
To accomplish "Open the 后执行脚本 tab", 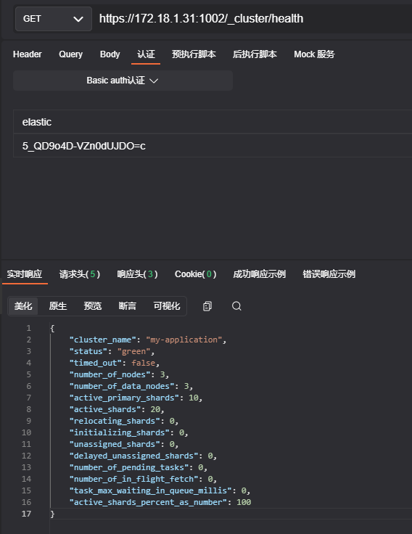I will point(255,54).
